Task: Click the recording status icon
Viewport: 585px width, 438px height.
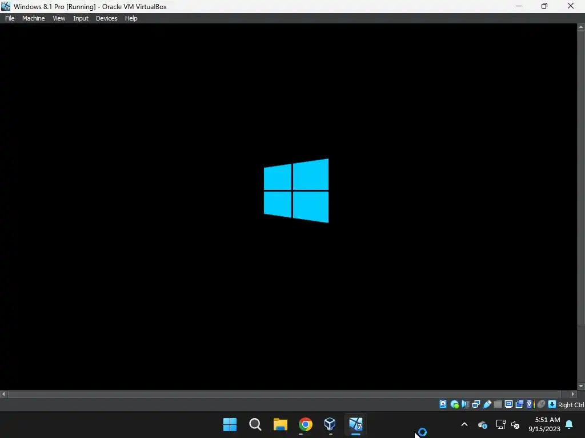Action: 519,404
